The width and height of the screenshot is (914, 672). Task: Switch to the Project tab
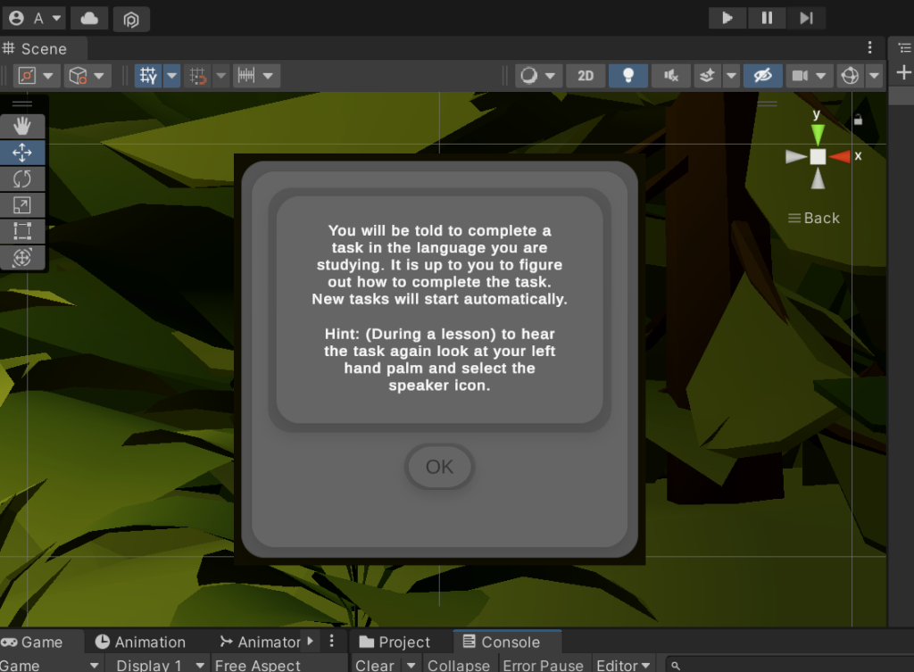click(x=395, y=642)
